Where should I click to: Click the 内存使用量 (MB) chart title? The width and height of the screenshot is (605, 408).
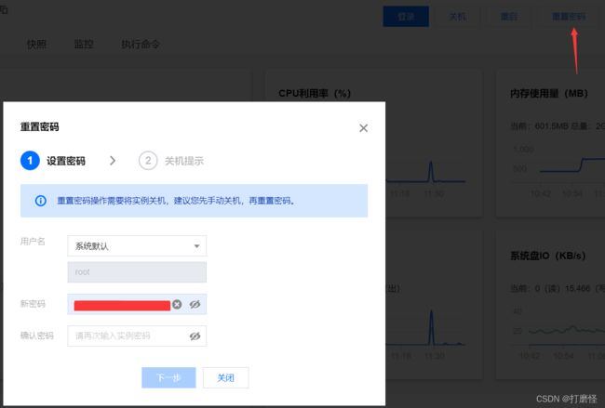[548, 93]
